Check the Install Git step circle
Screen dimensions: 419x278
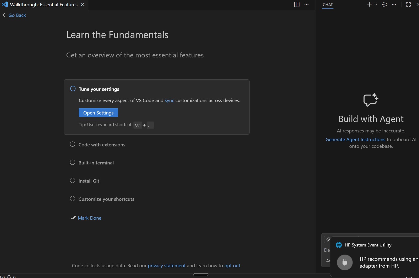[73, 181]
